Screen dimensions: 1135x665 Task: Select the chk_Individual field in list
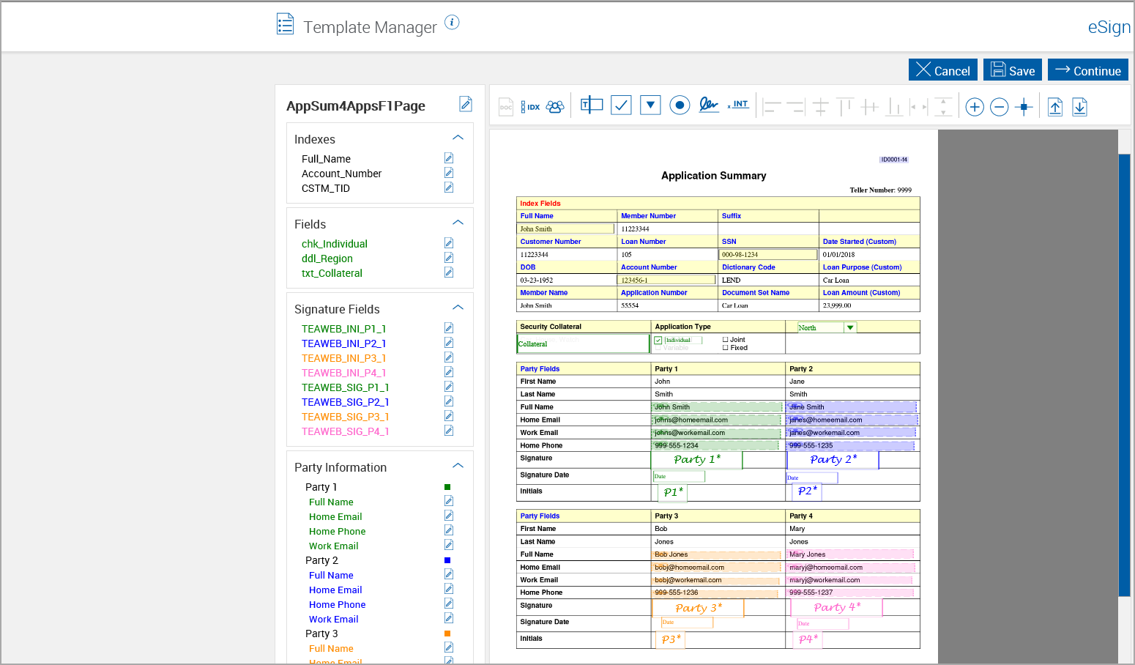335,244
